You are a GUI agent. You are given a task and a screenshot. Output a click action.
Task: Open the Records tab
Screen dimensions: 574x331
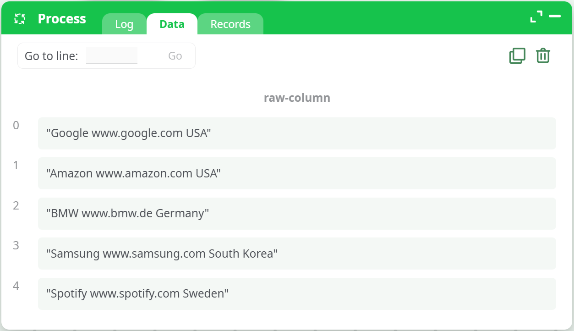tap(230, 24)
